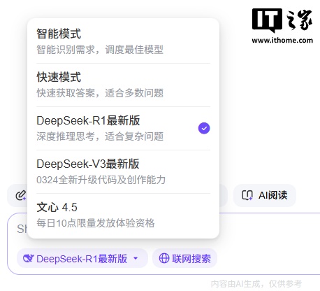Click the whale icon on model selector
This screenshot has width=320, height=291.
click(29, 258)
